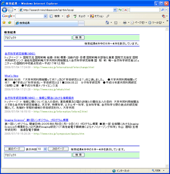Click the 前のページ button
Image resolution: width=170 pixels, height=174 pixels.
point(14,149)
